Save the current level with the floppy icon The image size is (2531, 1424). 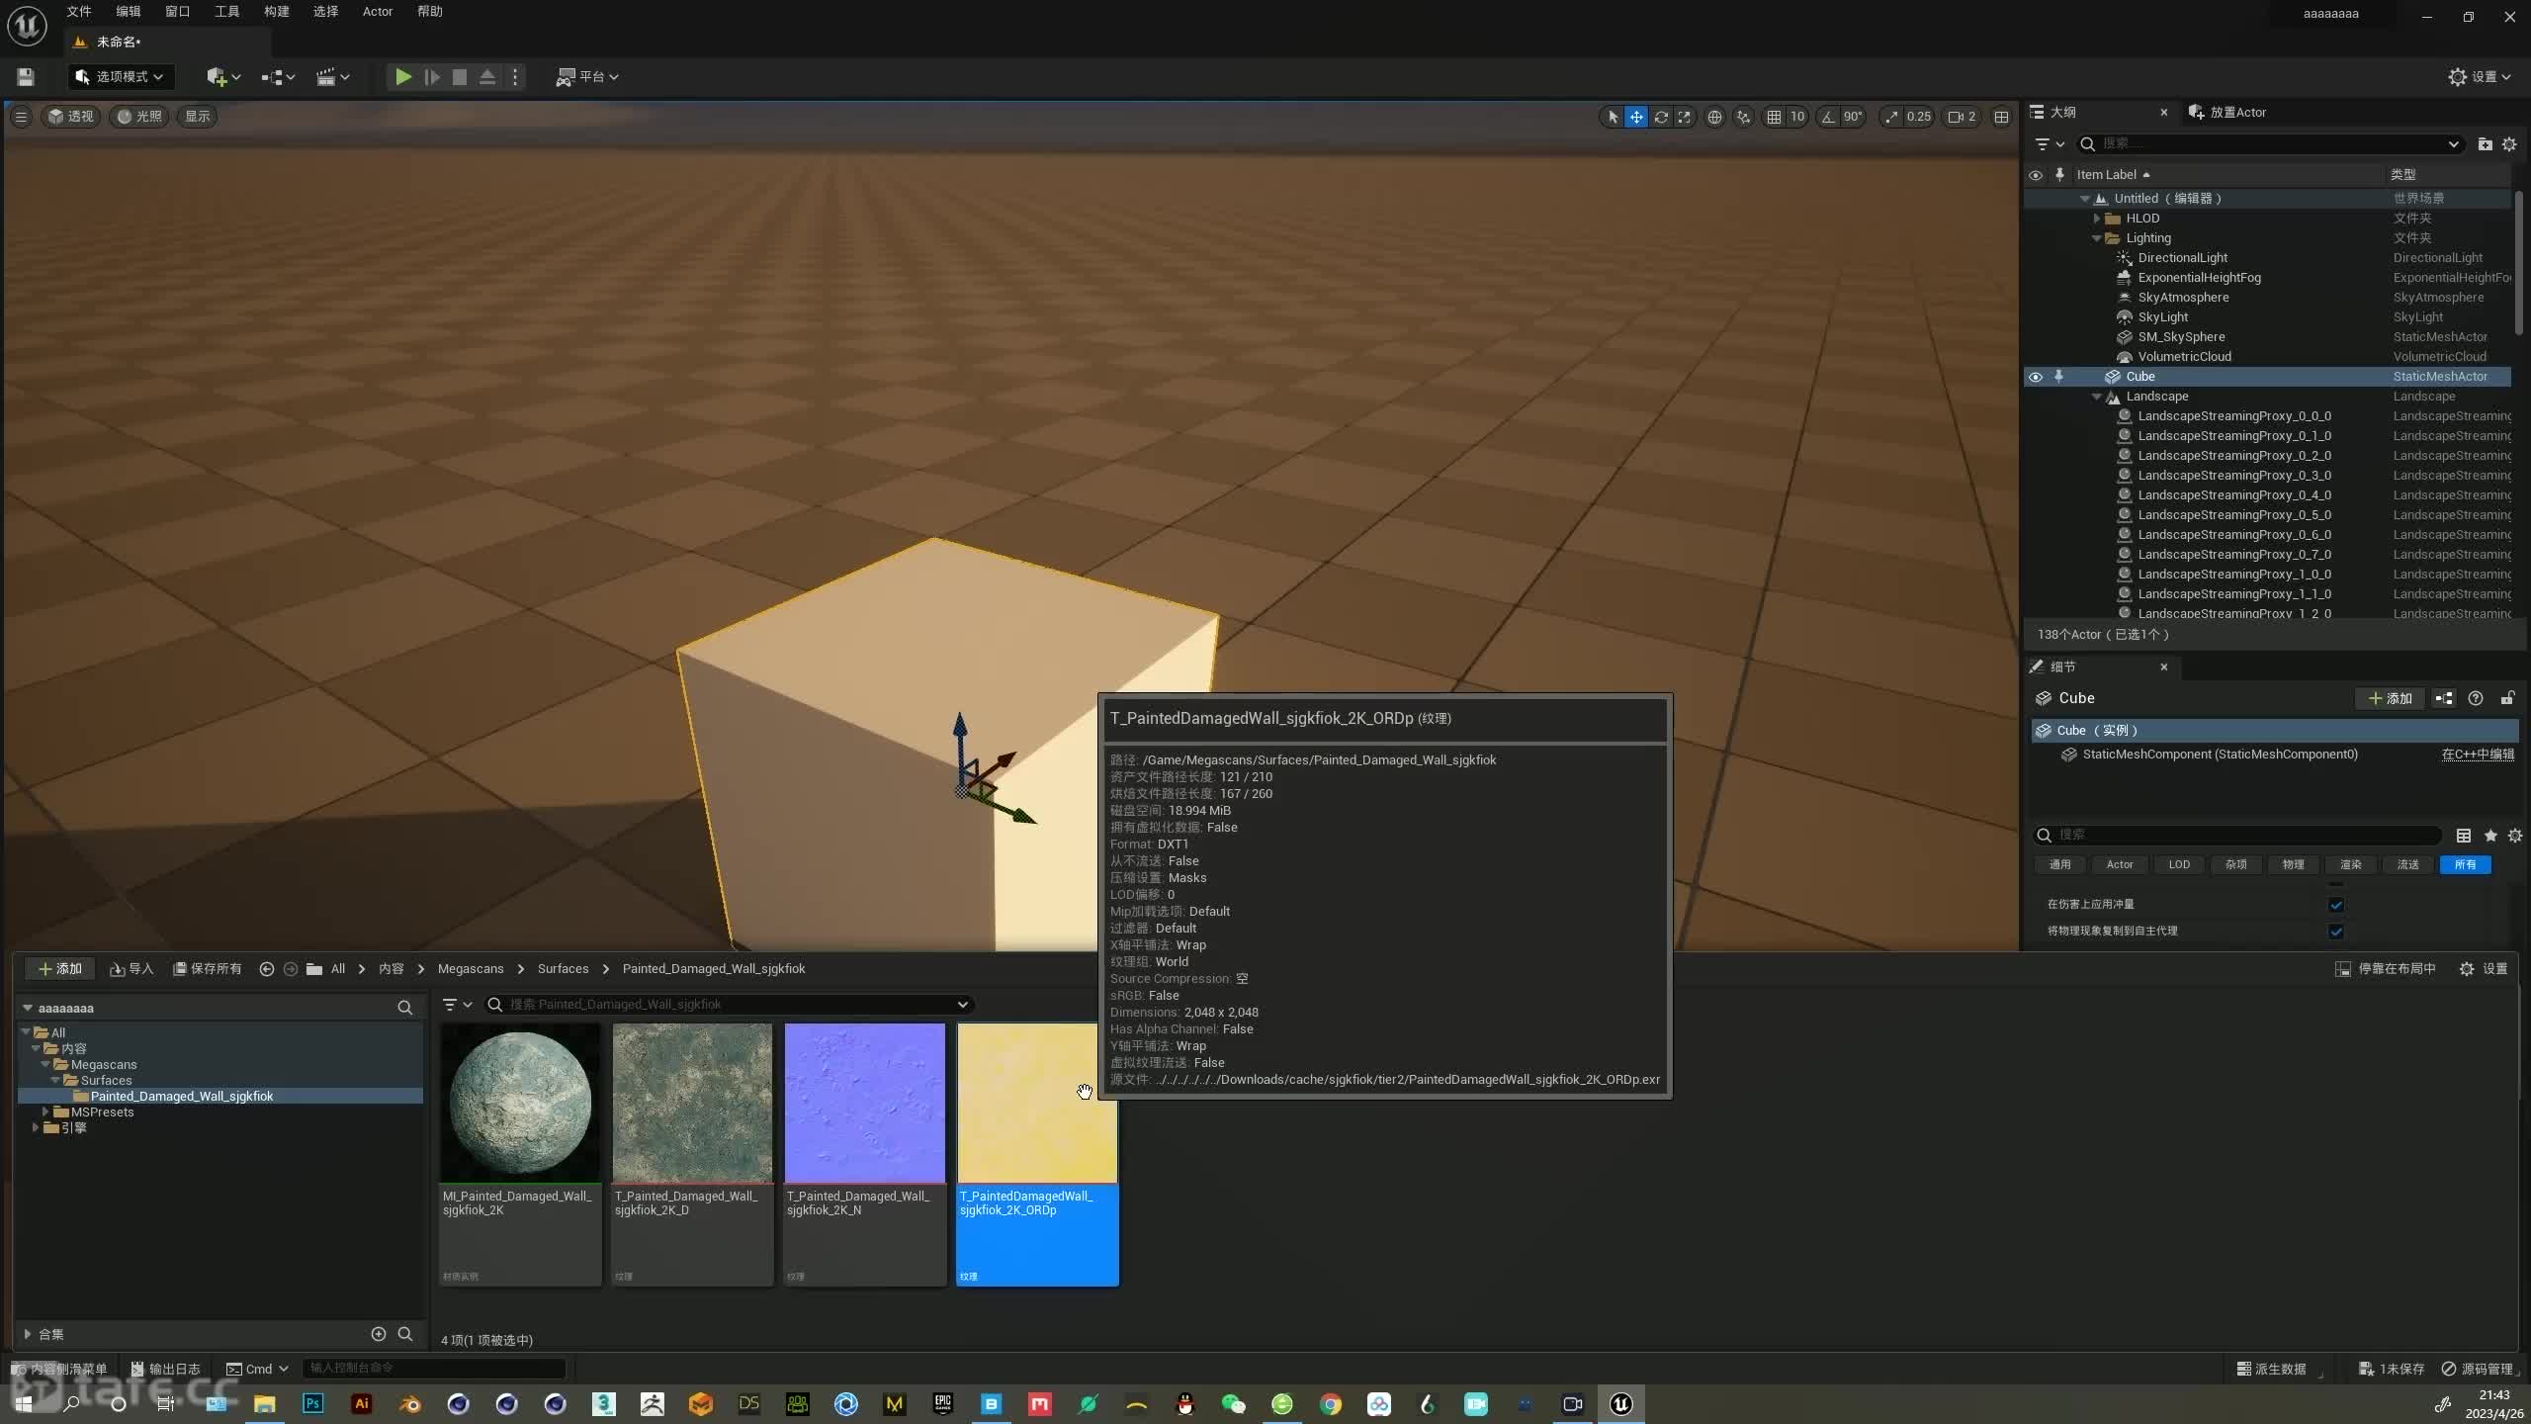pos(26,76)
